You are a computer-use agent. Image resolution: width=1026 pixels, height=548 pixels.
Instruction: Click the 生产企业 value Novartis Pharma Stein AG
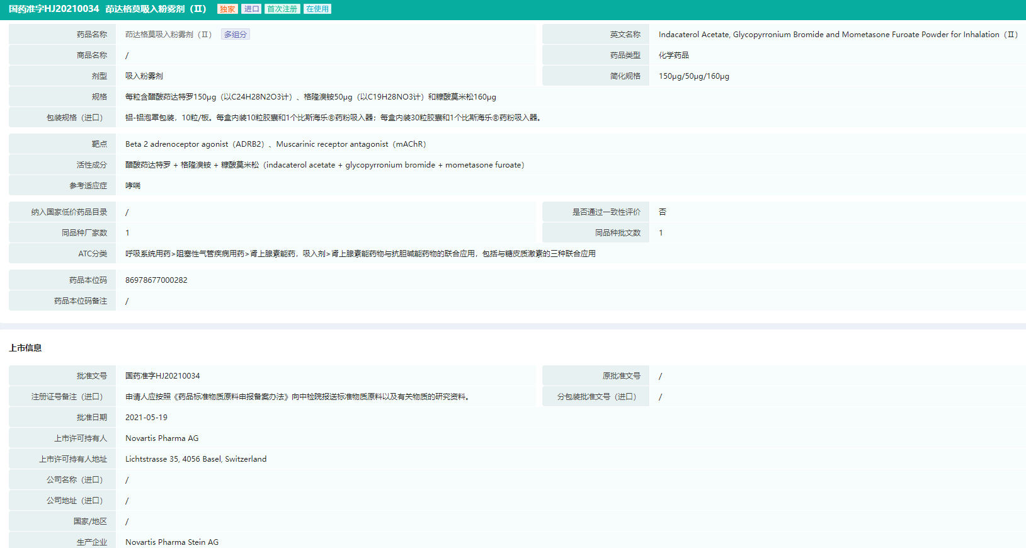(172, 542)
